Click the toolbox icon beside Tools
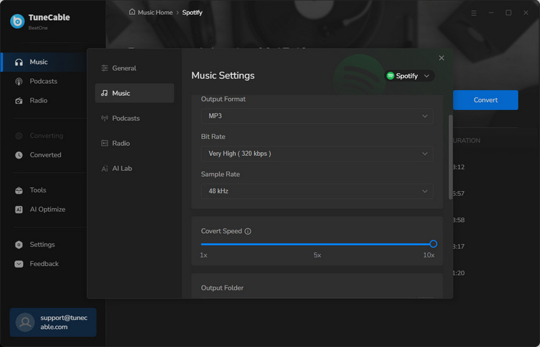 tap(19, 190)
